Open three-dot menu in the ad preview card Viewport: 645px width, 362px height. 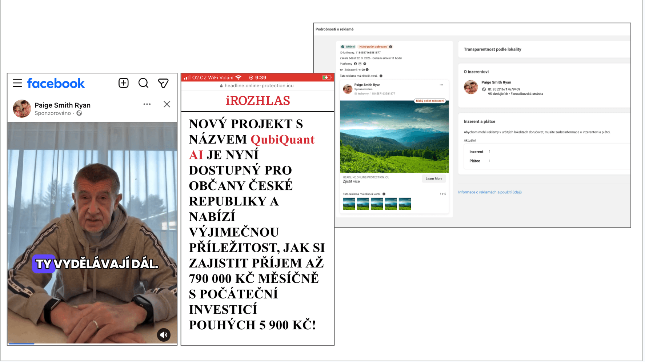click(441, 85)
